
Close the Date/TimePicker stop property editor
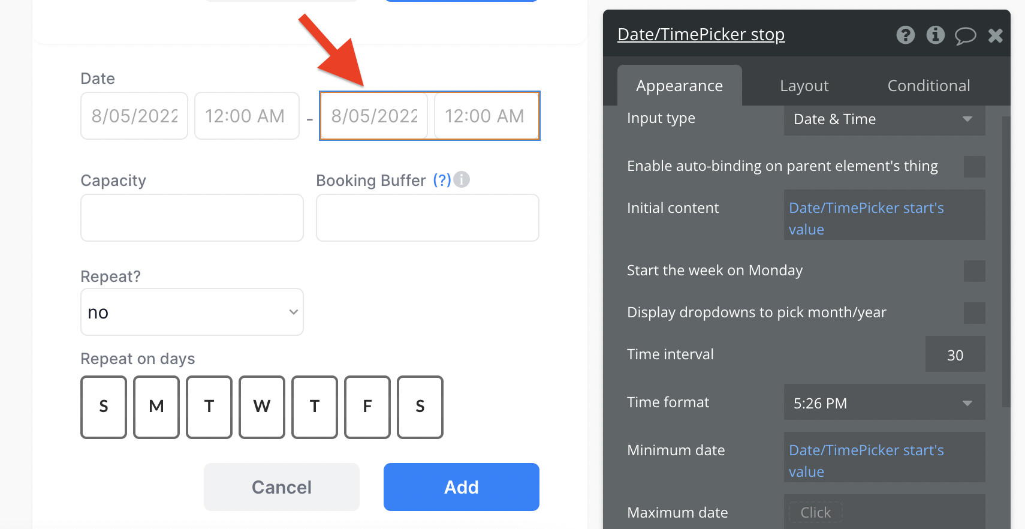pos(996,36)
